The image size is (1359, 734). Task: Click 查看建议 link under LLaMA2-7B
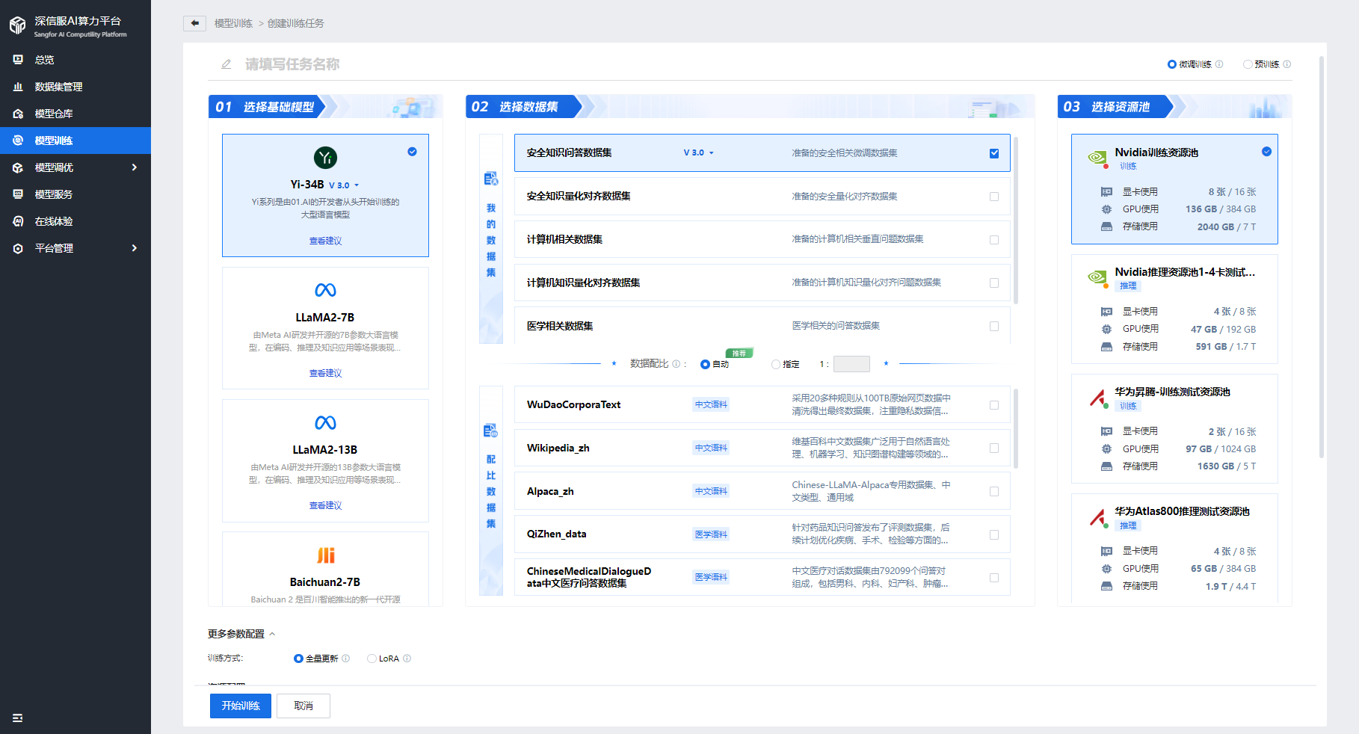325,373
